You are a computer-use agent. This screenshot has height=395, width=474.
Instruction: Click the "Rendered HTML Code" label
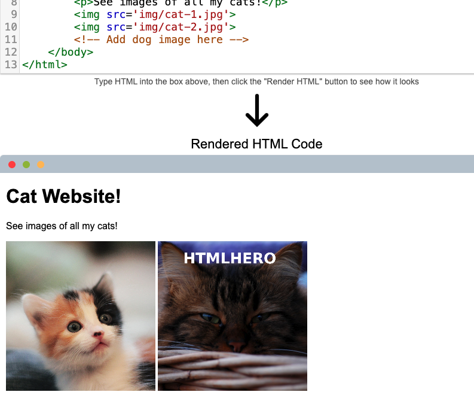point(256,144)
